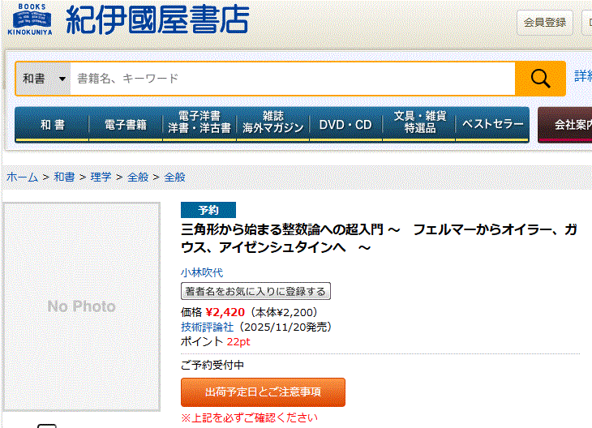This screenshot has width=592, height=428.
Task: Click the 会員登録 button
Action: 545,23
